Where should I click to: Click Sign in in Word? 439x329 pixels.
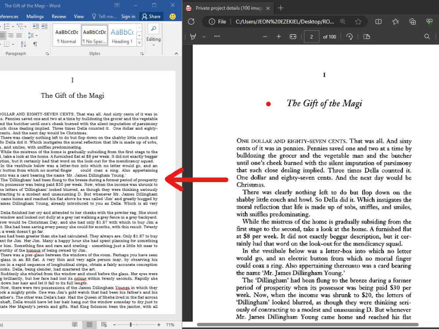tap(128, 17)
